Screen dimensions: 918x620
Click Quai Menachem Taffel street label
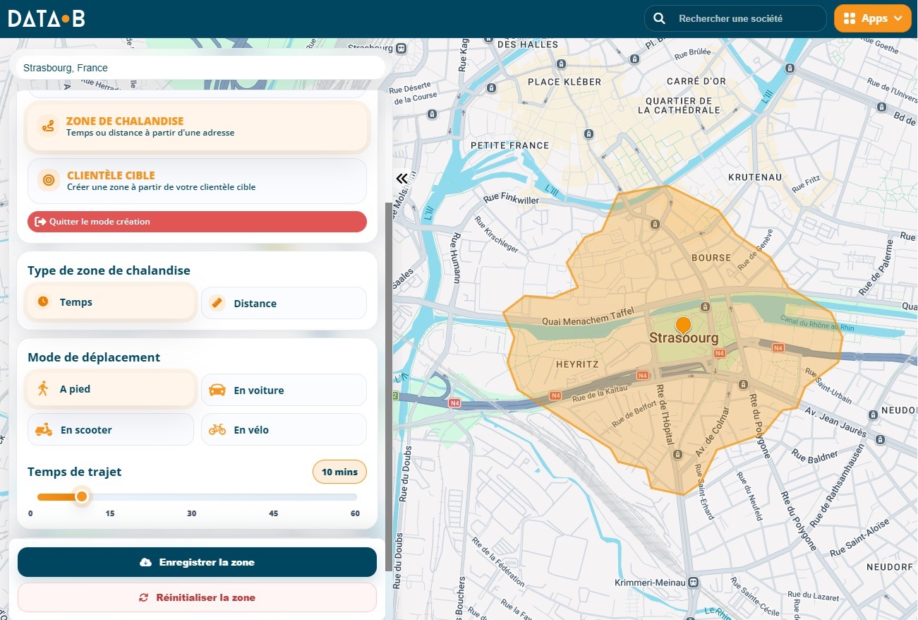[x=588, y=316]
